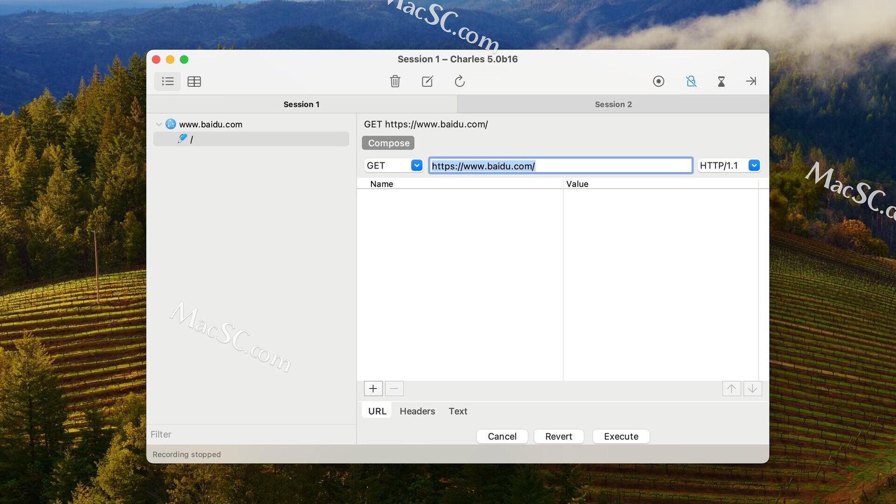Screen dimensions: 896x504
Task: Move parameter down with arrow button
Action: click(753, 389)
